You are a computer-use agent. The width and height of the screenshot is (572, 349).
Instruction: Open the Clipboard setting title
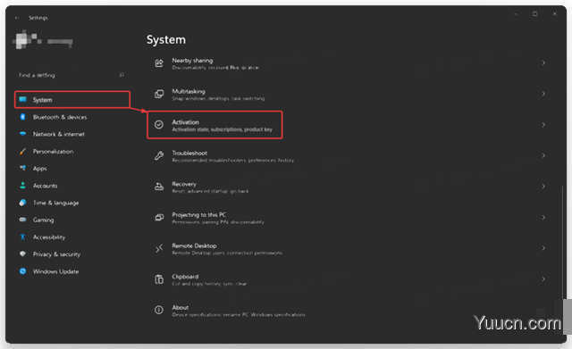coord(185,277)
